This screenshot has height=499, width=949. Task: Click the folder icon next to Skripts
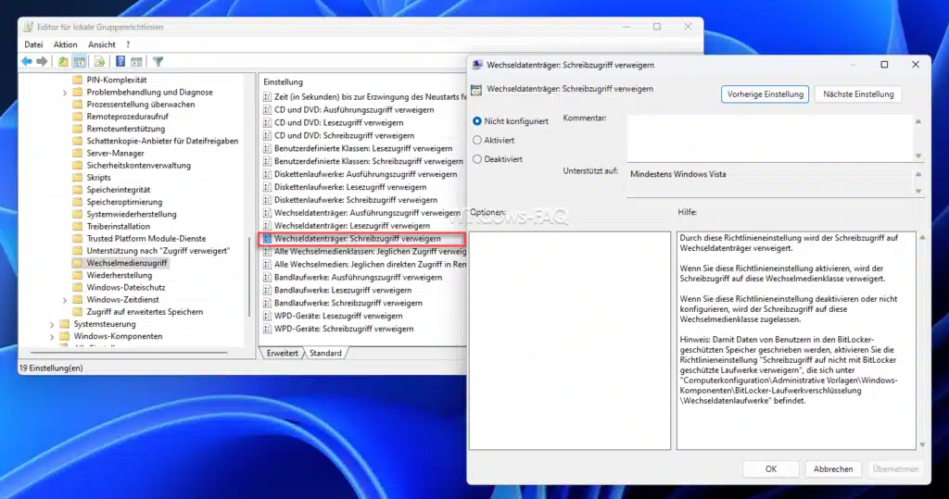[x=78, y=177]
